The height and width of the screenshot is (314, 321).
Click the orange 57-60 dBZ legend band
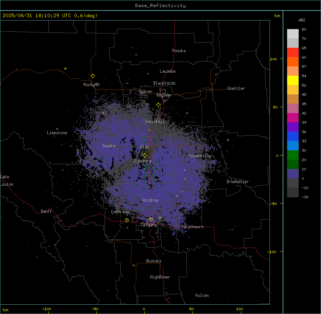[293, 62]
